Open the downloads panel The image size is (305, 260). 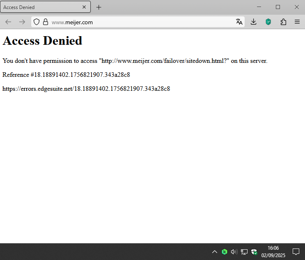coord(253,22)
